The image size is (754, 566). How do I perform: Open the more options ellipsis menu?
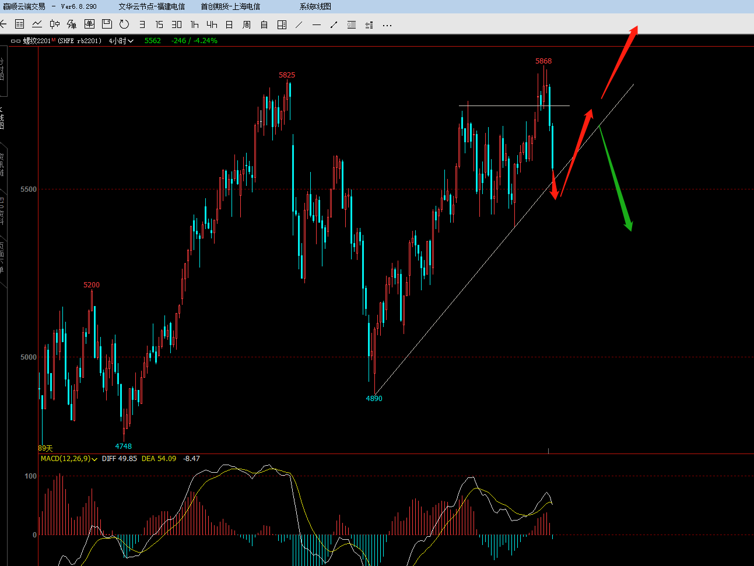pos(387,25)
